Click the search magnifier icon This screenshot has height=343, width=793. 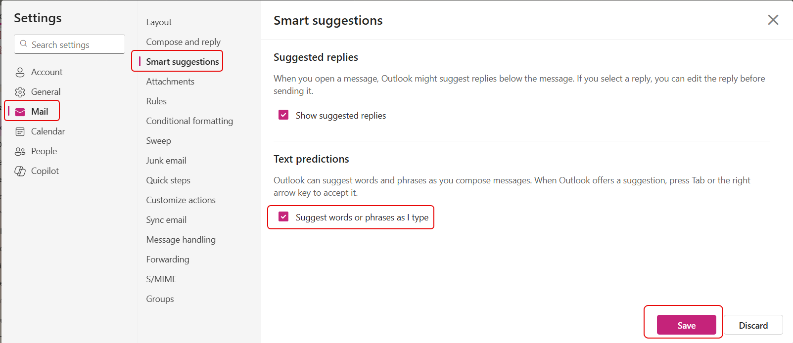click(x=23, y=44)
